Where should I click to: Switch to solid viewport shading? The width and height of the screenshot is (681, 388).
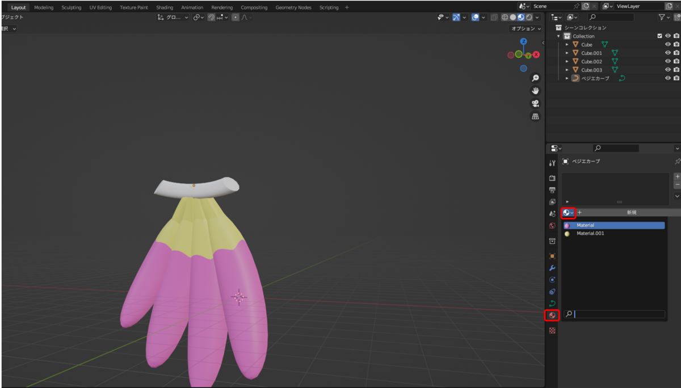(513, 18)
